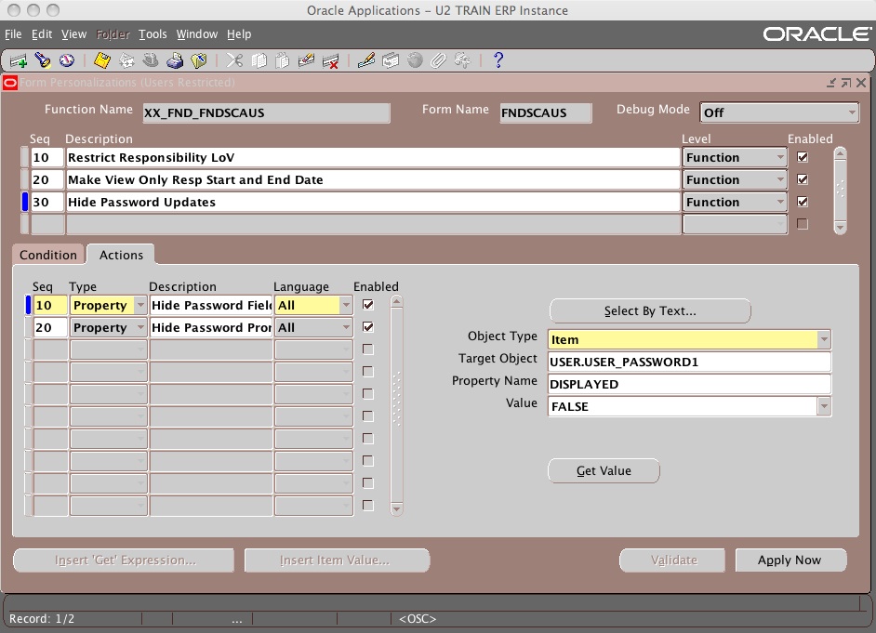Click the actions list scrollbar down arrow
The width and height of the screenshot is (876, 633).
pos(396,508)
